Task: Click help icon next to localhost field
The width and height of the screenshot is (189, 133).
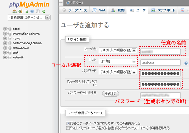Action: [186, 63]
